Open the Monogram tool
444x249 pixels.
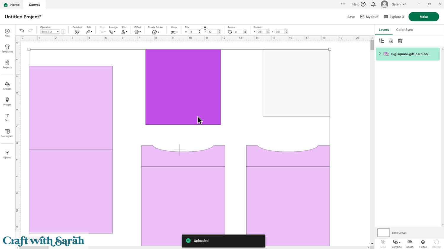tap(7, 133)
